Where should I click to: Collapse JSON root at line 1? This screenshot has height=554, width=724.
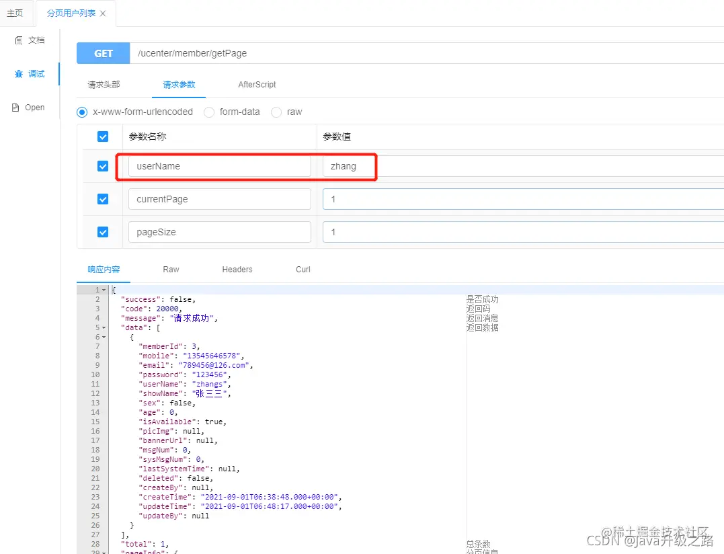(x=104, y=290)
